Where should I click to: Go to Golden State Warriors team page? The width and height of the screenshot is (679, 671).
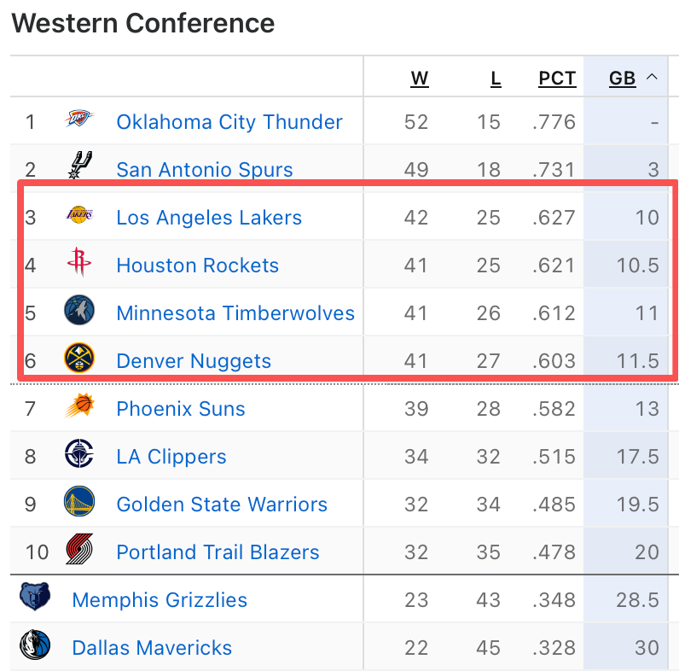pos(222,505)
